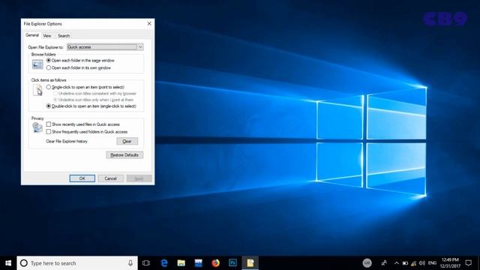Viewport: 480px width, 270px height.
Task: Open the blue app icon beside File Explorer
Action: click(198, 263)
